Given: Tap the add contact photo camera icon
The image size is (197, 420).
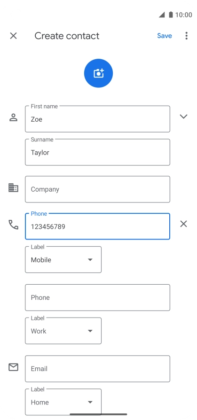Looking at the screenshot, I should click(98, 73).
